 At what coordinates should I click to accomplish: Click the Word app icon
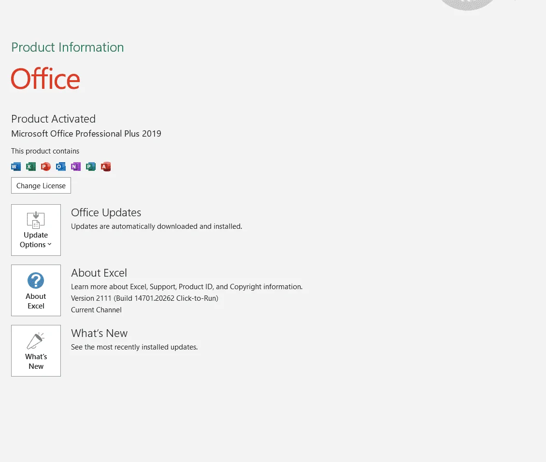tap(16, 167)
